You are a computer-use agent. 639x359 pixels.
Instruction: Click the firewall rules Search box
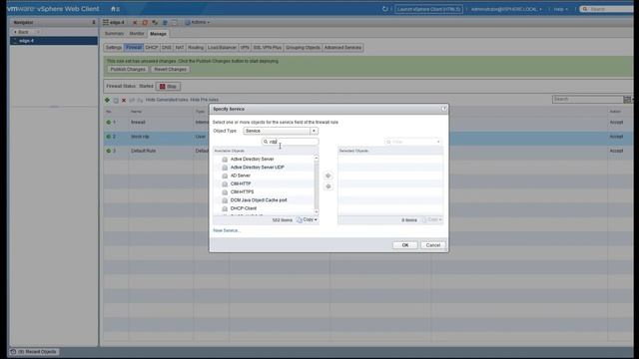588,99
